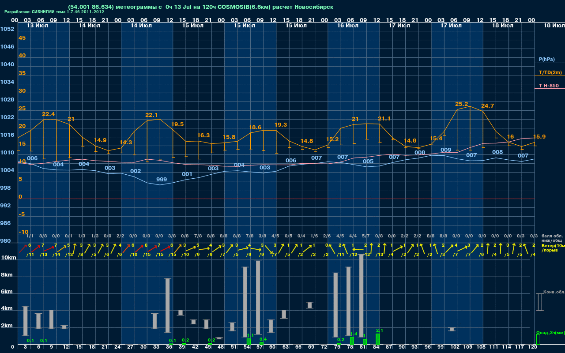The height and width of the screenshot is (353, 565).
Task: Click the 15.4 temperature value
Action: click(436, 139)
